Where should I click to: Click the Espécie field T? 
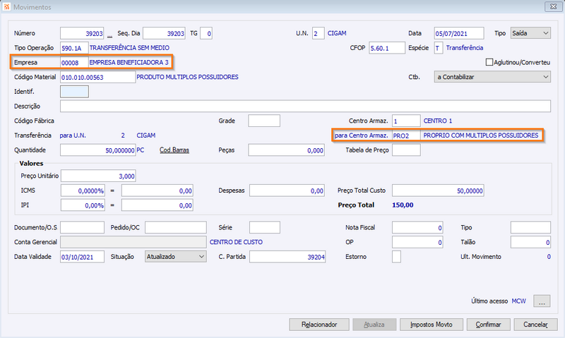438,48
